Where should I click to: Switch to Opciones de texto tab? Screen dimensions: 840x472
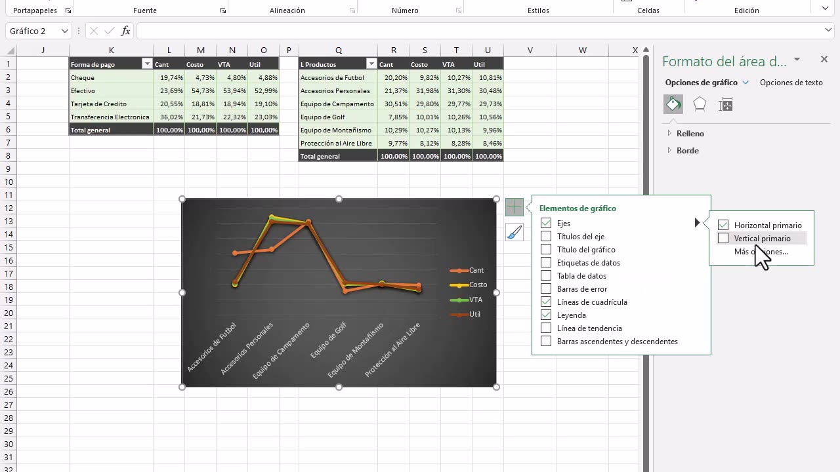(791, 83)
